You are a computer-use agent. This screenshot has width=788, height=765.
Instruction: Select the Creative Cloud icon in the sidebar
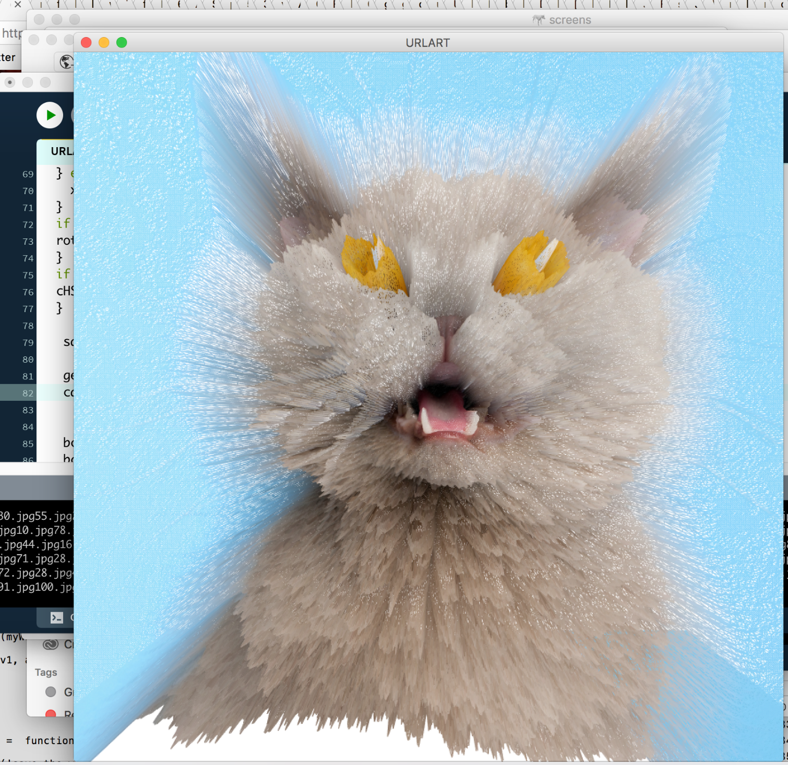pyautogui.click(x=51, y=644)
